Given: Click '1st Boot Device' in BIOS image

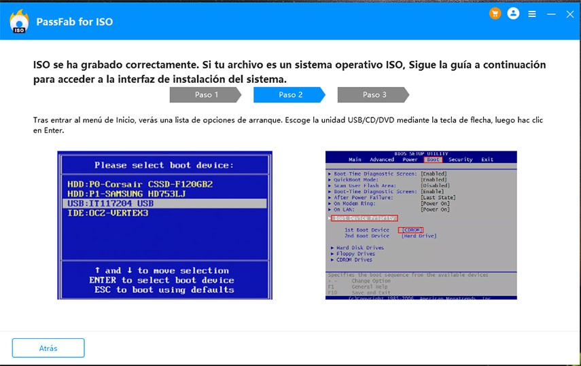Looking at the screenshot, I should [367, 230].
